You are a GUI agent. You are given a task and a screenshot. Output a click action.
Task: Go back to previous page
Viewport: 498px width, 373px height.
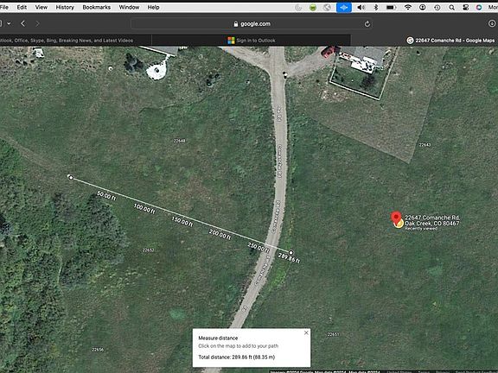(x=22, y=23)
